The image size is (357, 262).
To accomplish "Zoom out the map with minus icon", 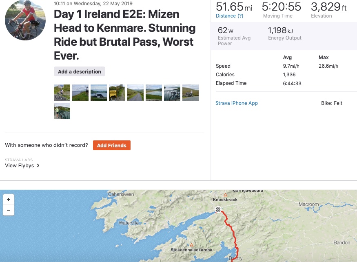I will coord(9,210).
